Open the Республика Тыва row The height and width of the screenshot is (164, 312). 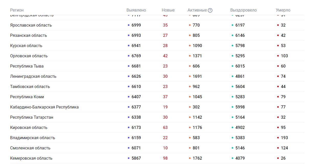[x=27, y=66]
